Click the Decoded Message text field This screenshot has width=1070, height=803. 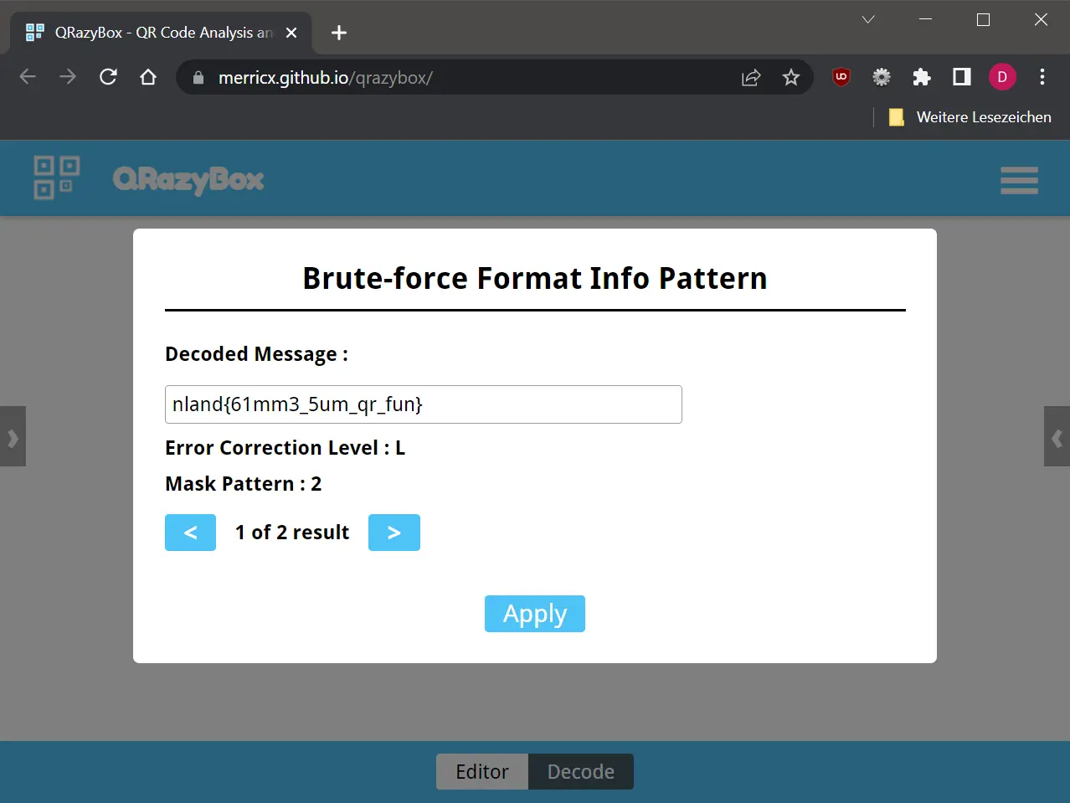(x=423, y=404)
